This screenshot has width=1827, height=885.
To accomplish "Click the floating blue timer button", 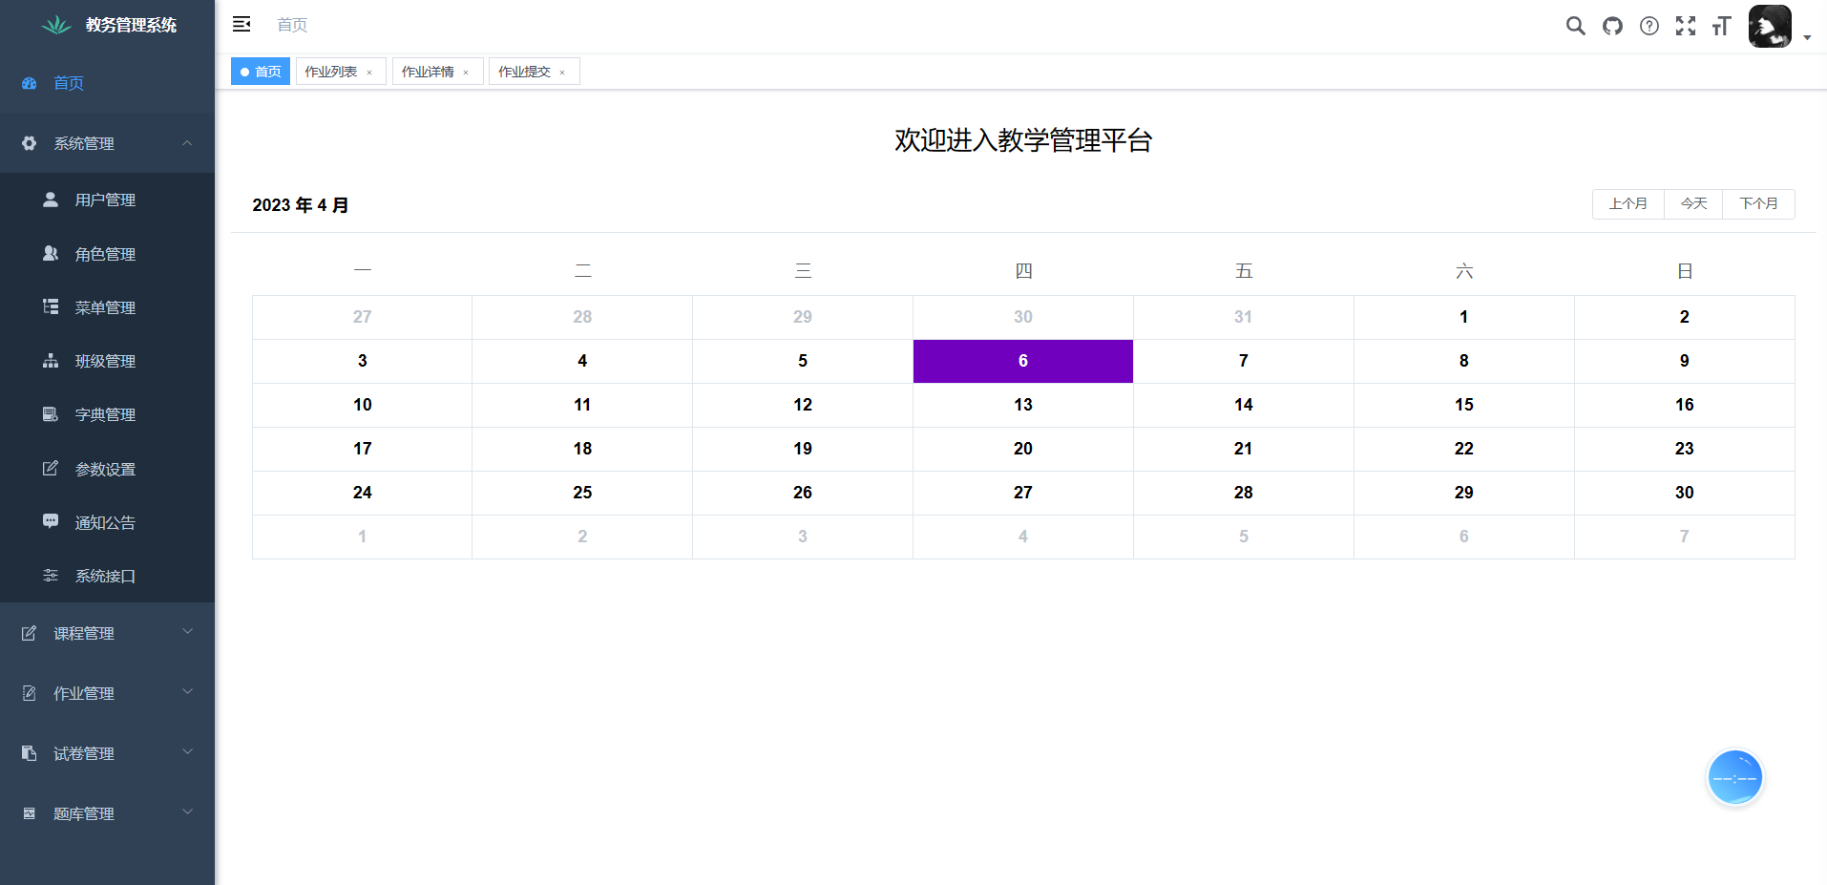I will point(1734,778).
